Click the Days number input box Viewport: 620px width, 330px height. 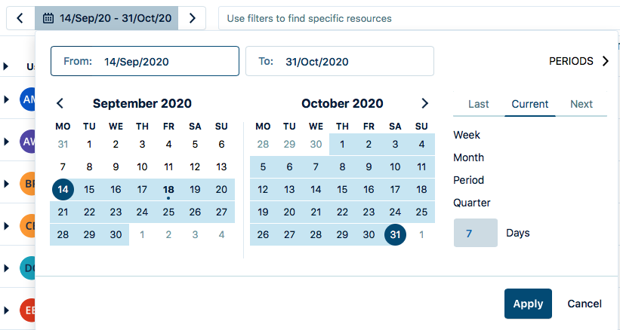click(x=476, y=233)
